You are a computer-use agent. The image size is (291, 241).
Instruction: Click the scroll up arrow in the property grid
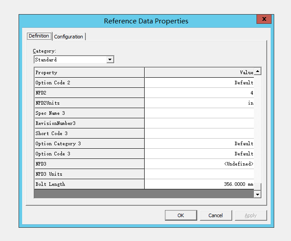(257, 72)
